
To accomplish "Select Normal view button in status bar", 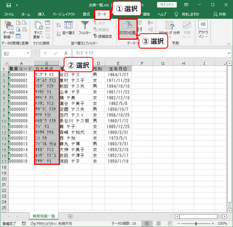I will (x=147, y=223).
